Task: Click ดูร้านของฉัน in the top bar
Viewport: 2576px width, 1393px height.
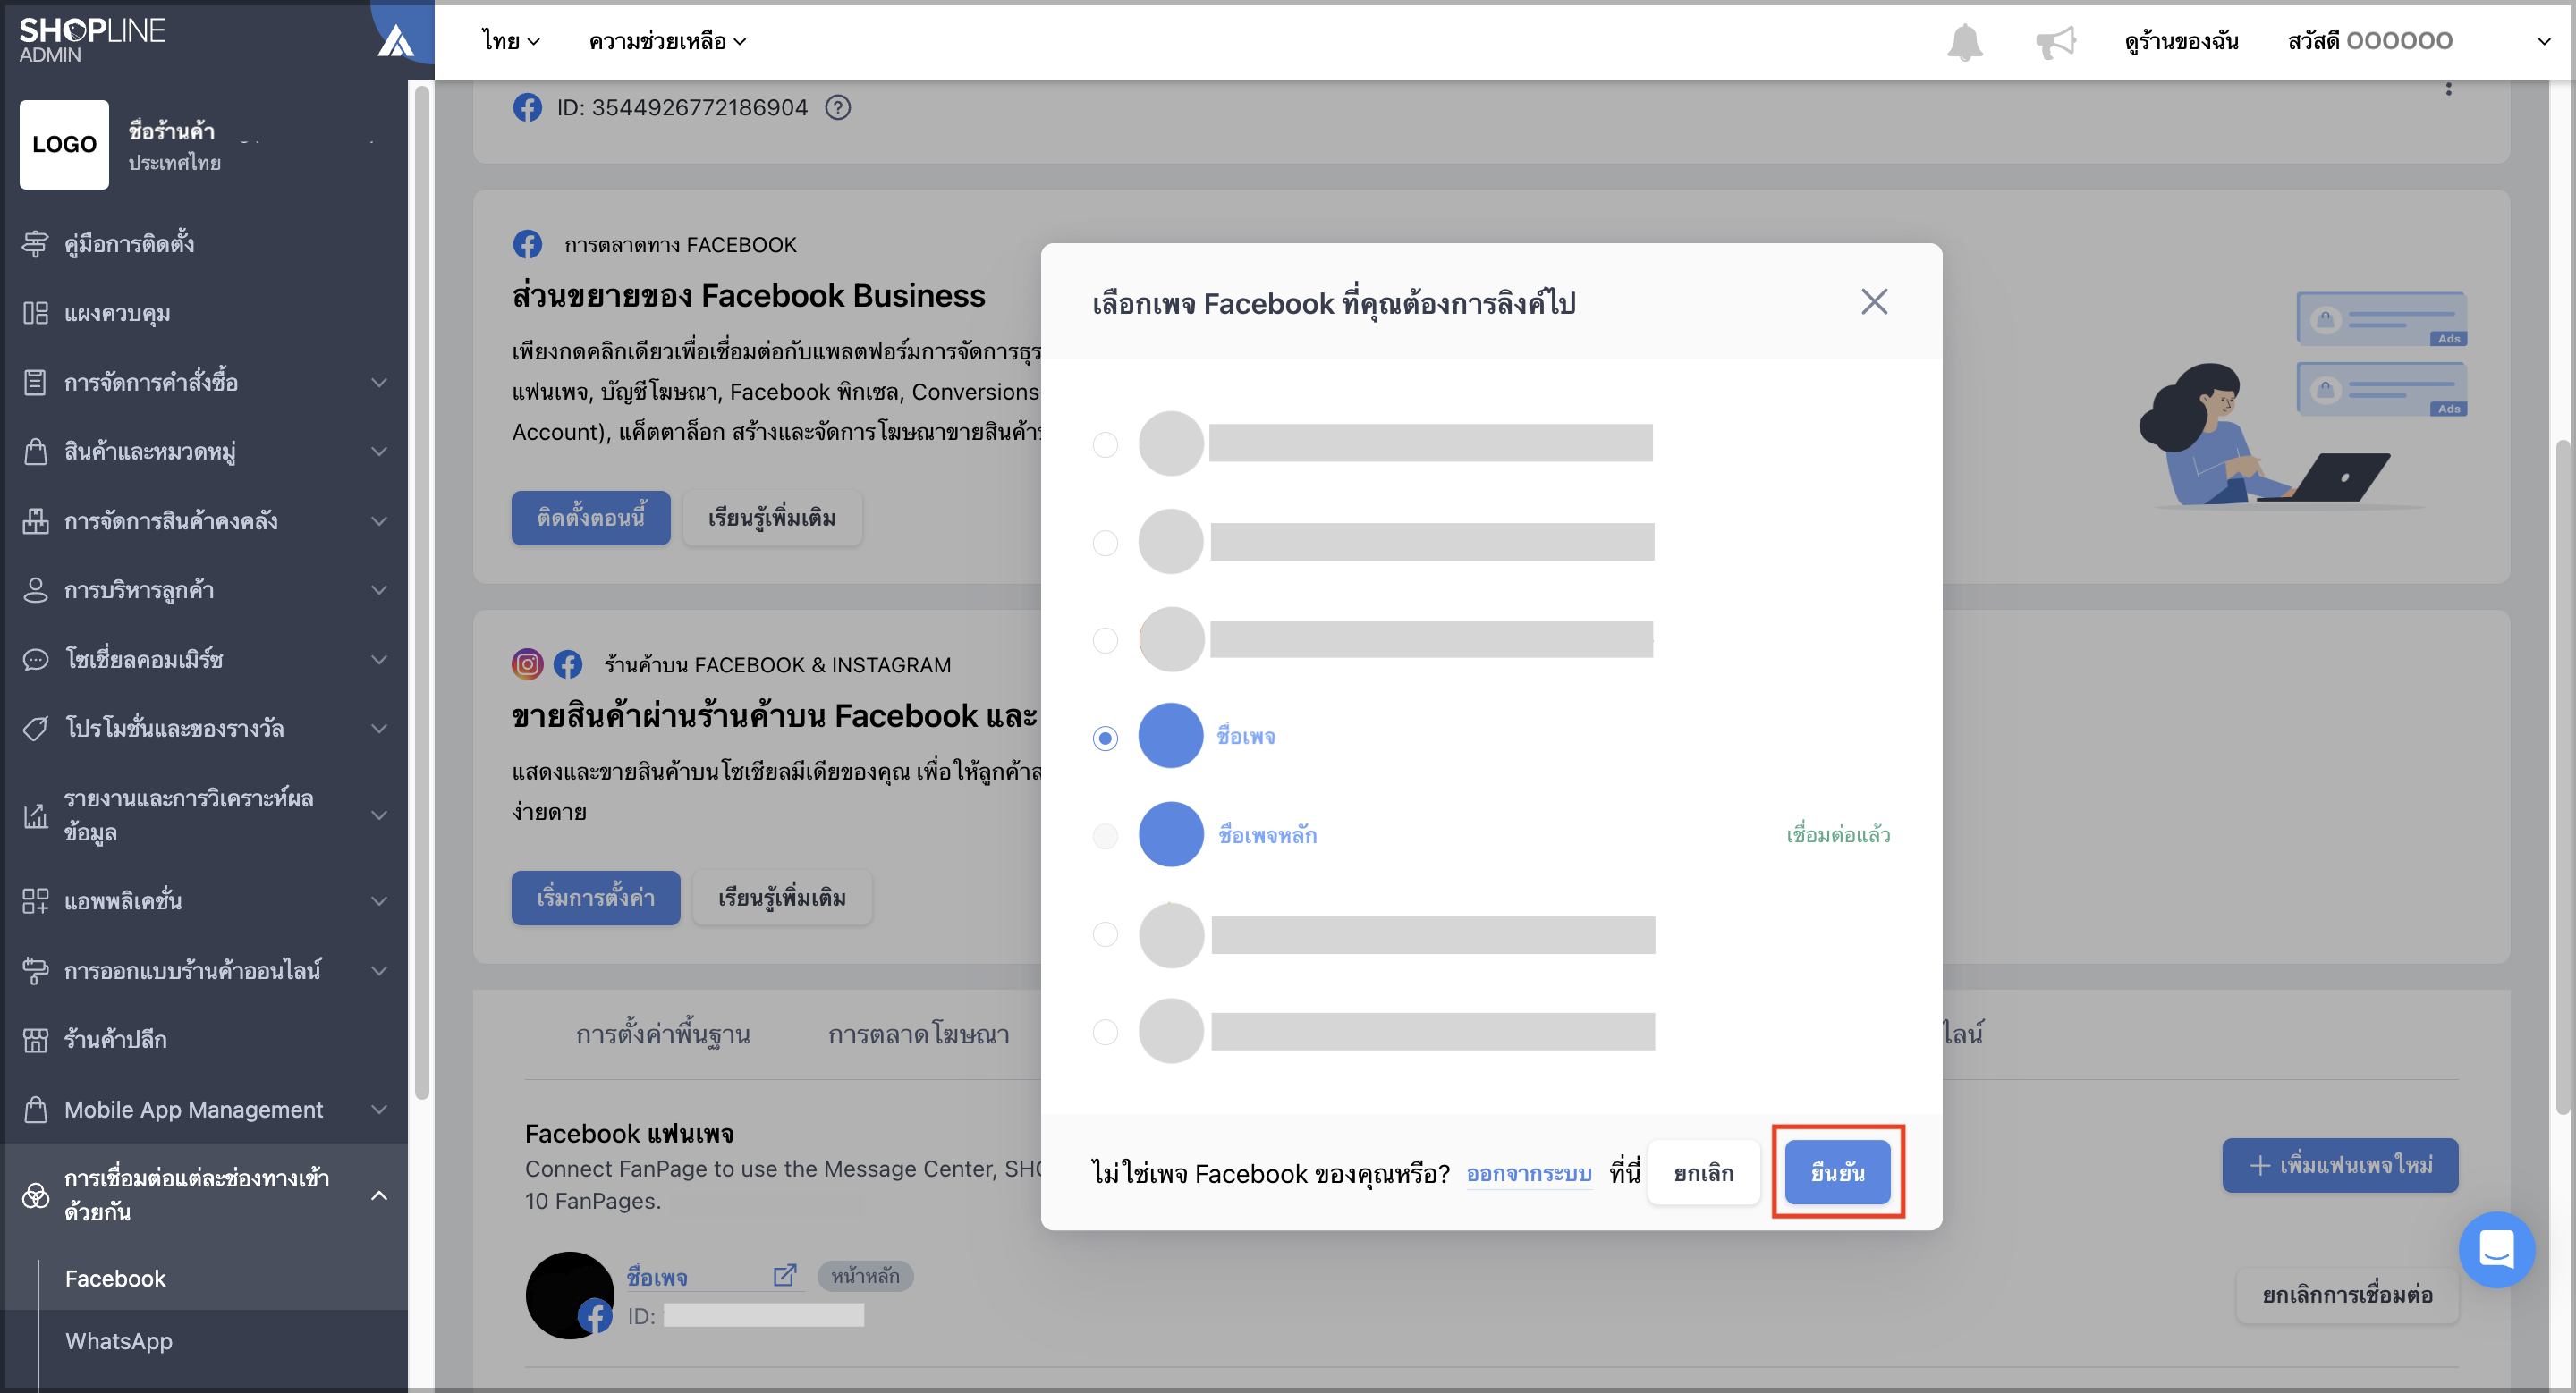Action: 2181,41
